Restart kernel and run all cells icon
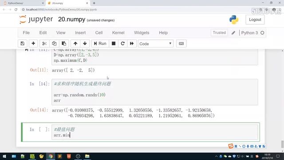Screen dimensions: 284x160 [132, 44]
